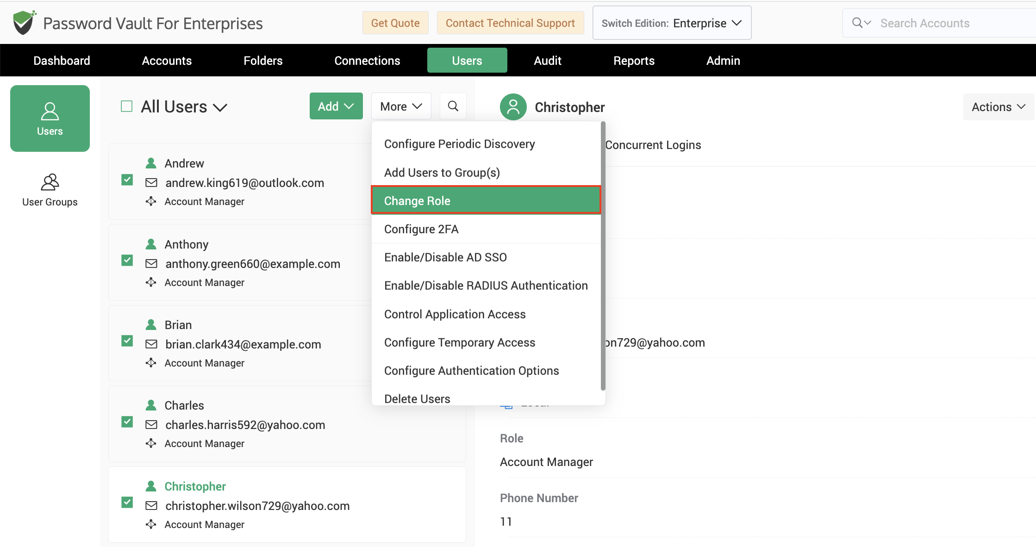The image size is (1036, 547).
Task: Open the Add dropdown button
Action: (336, 106)
